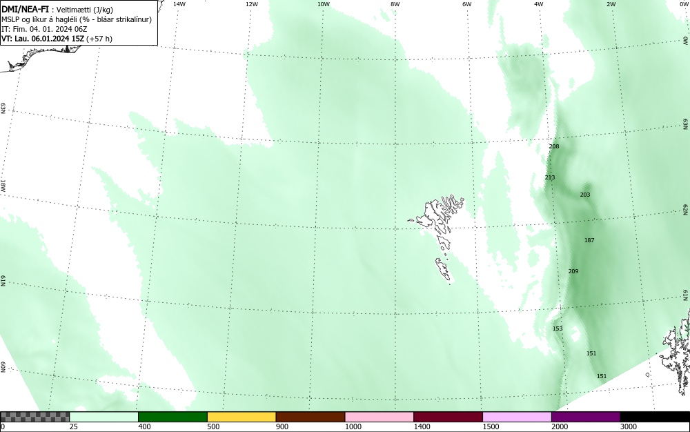Screen dimensions: 690x432
Task: Click the 6W longitude label
Action: (x=467, y=4)
